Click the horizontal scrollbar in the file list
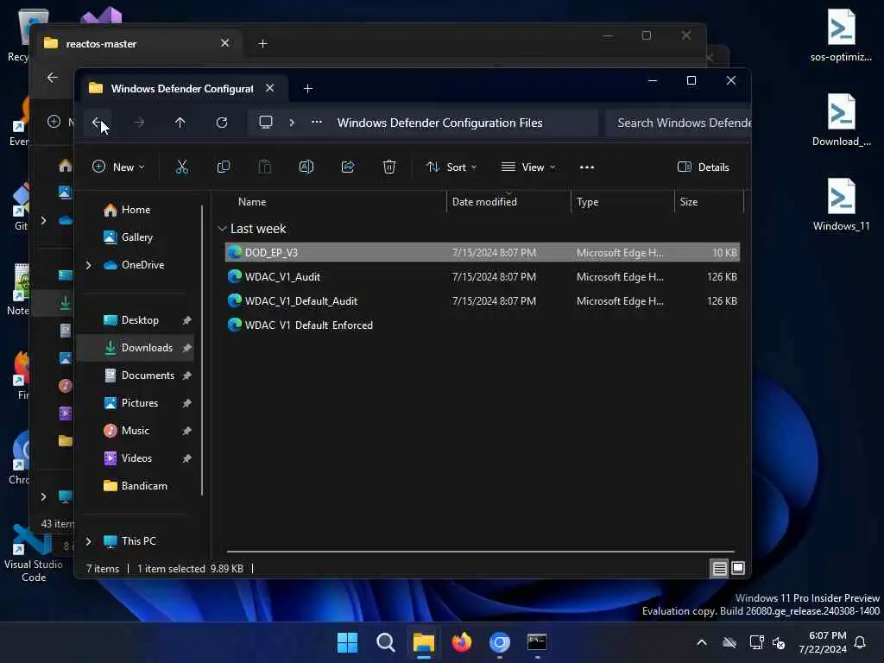This screenshot has height=663, width=884. 480,552
